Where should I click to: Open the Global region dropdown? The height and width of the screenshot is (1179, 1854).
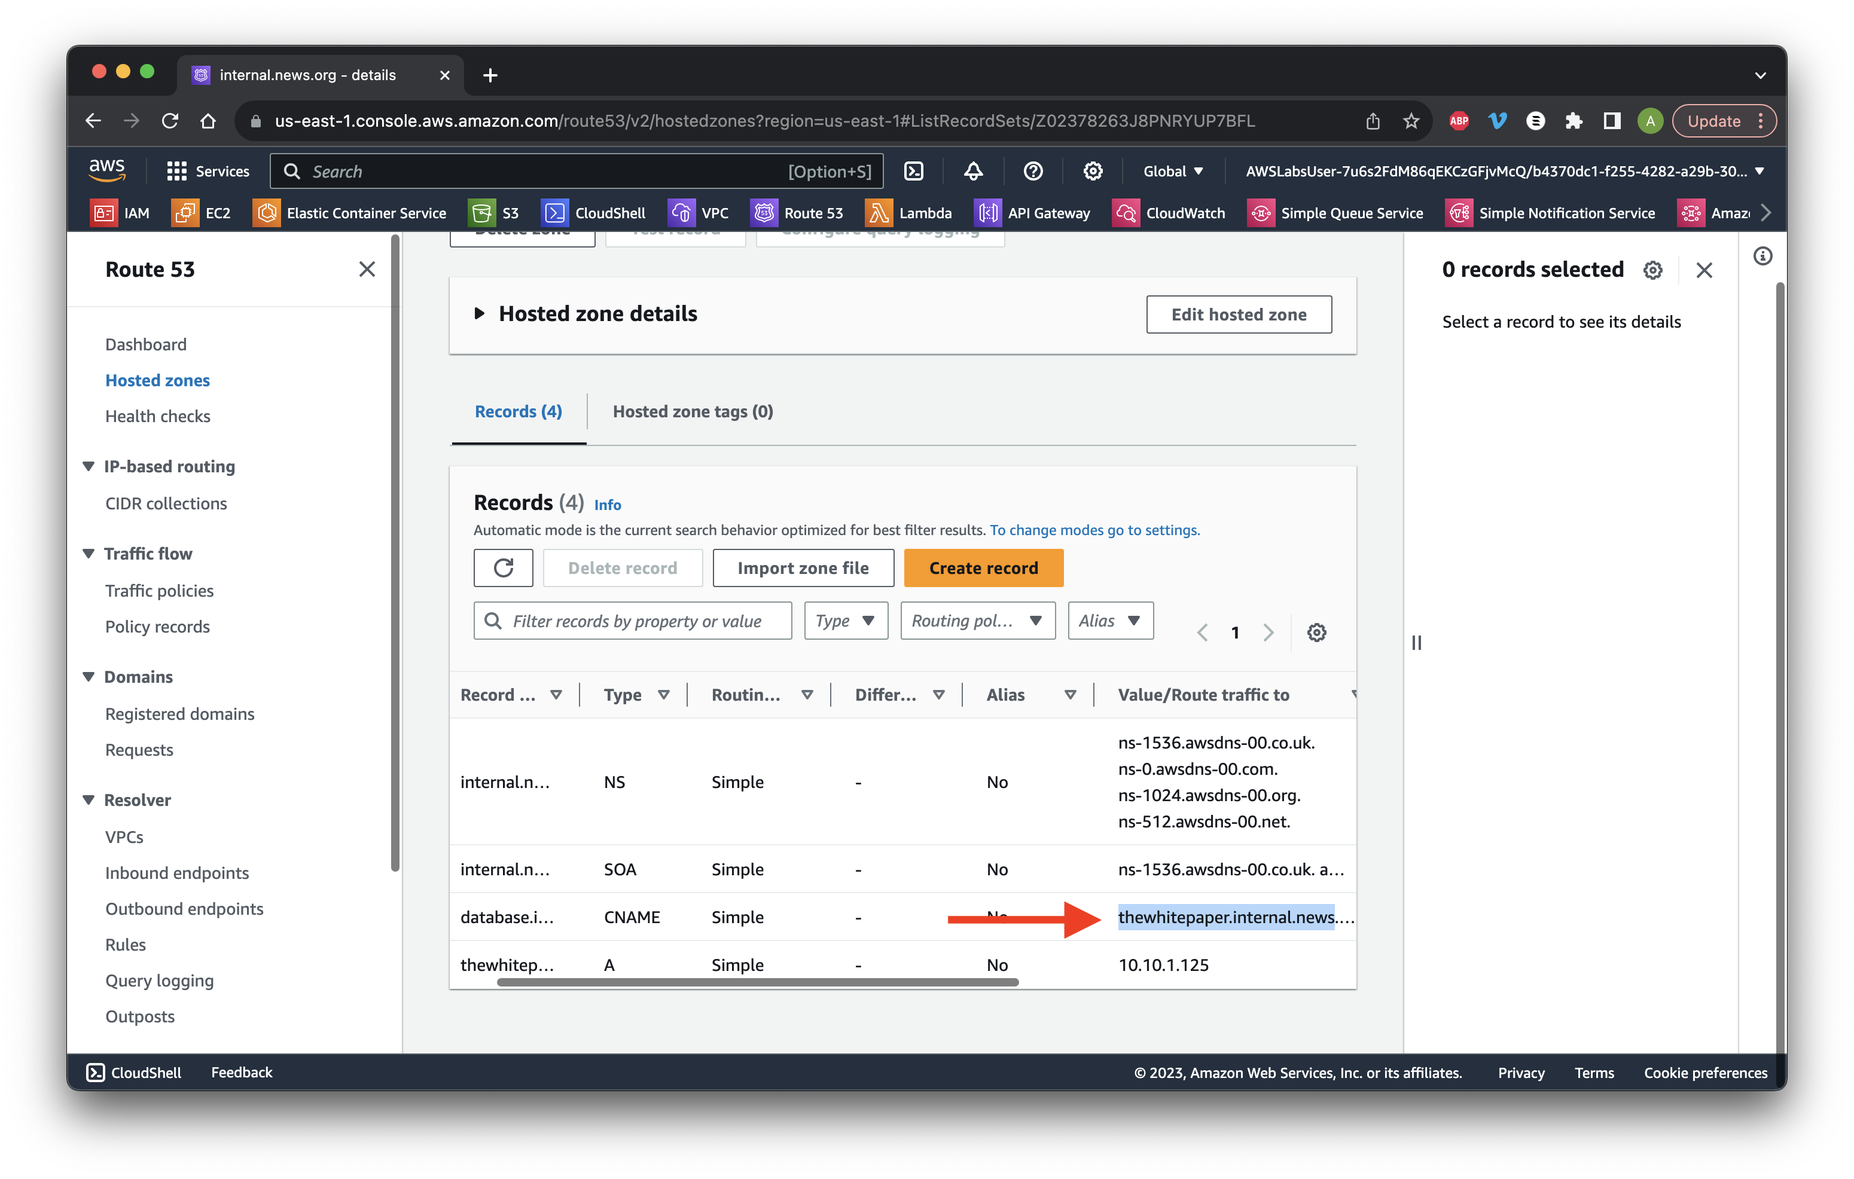pyautogui.click(x=1173, y=171)
